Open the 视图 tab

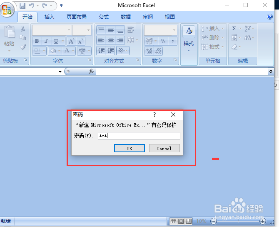170,17
